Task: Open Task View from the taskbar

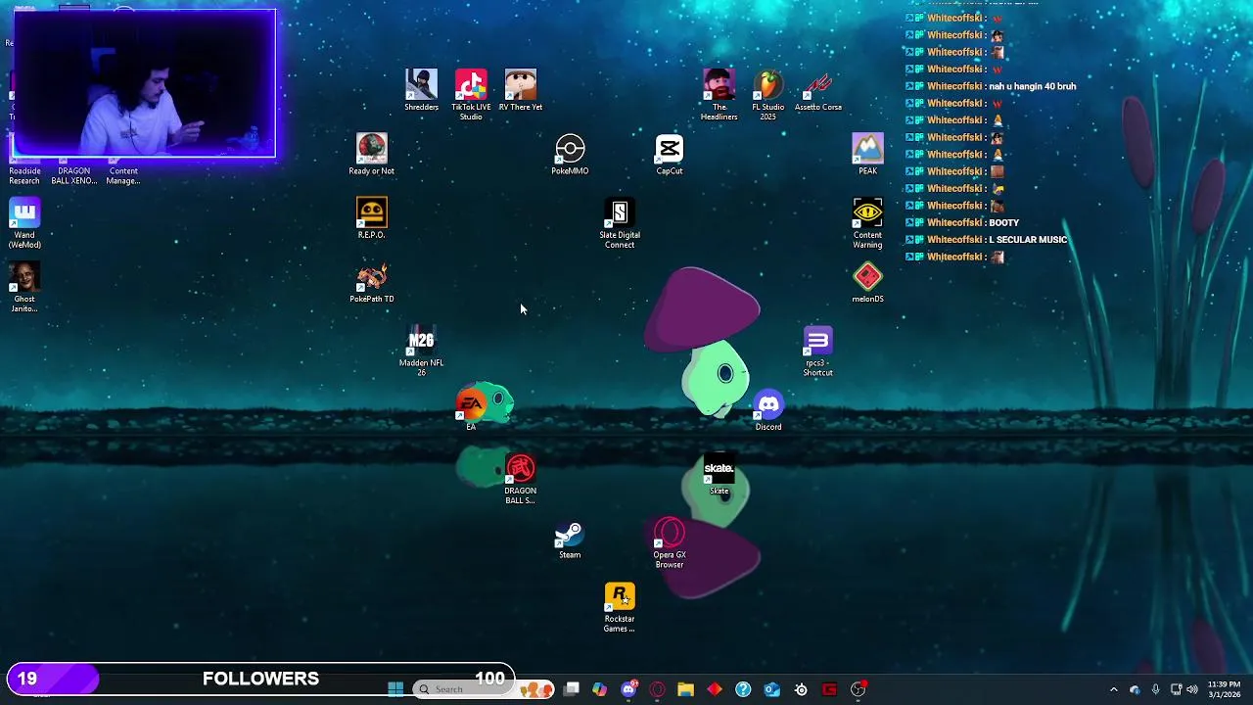Action: pos(572,689)
